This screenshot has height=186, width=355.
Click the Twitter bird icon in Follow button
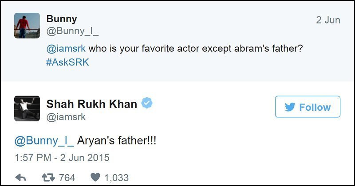[x=290, y=107]
